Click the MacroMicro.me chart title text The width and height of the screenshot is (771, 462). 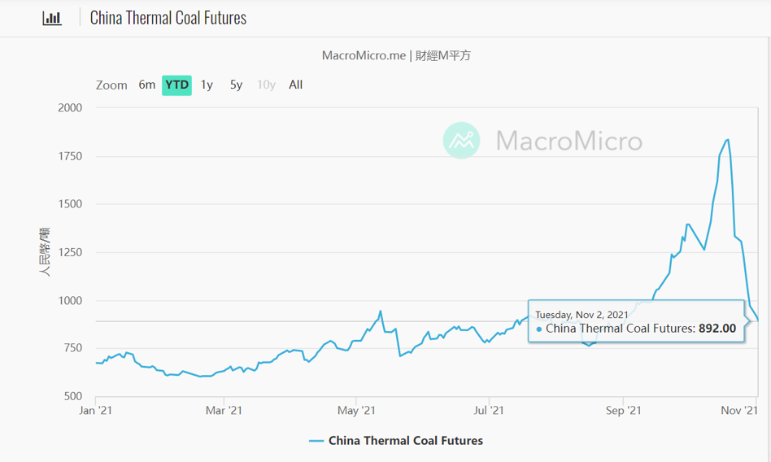click(x=396, y=55)
